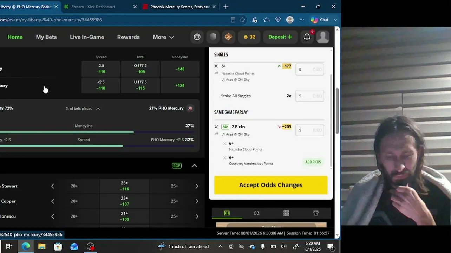Remove the Natasha Cloud single bet
This screenshot has width=451, height=253.
click(216, 66)
